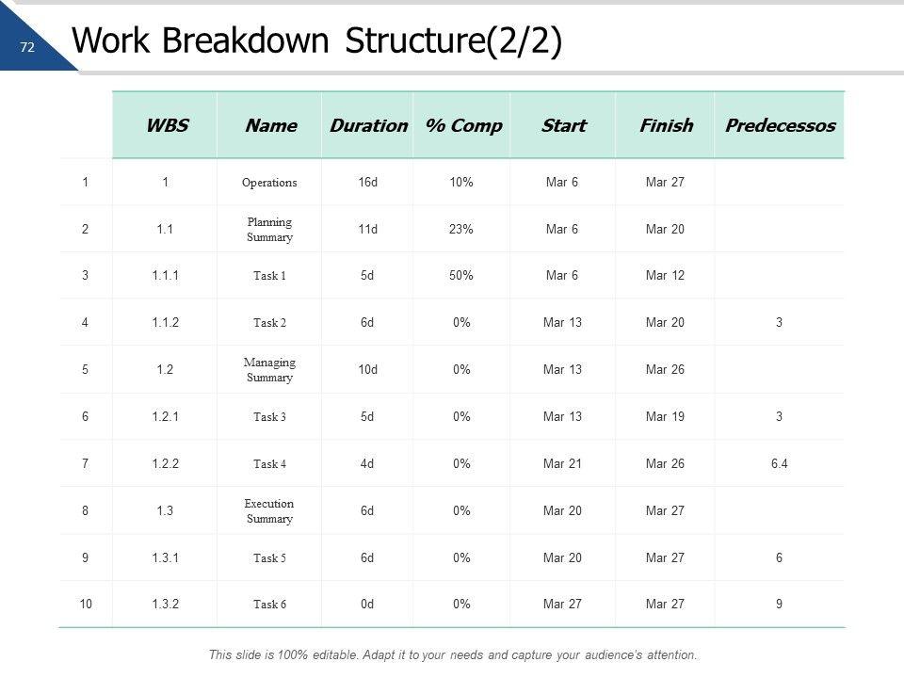Click the Execution Summary cell

coord(269,511)
